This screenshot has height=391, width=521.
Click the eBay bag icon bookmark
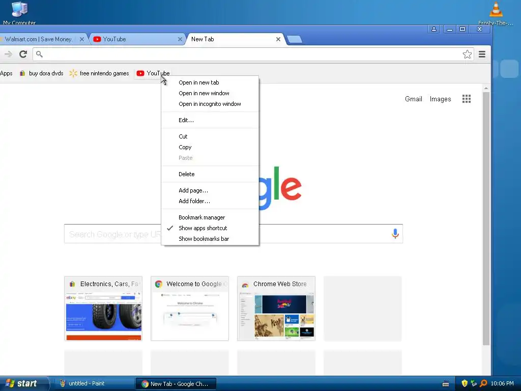(x=22, y=73)
